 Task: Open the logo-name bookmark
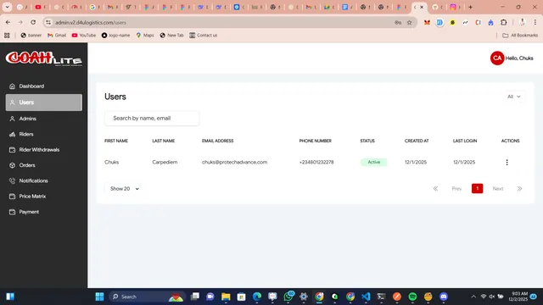pos(115,36)
